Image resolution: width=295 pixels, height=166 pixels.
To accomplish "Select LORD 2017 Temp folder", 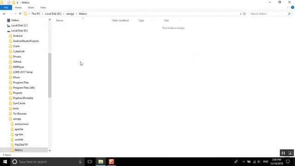I will click(23, 72).
